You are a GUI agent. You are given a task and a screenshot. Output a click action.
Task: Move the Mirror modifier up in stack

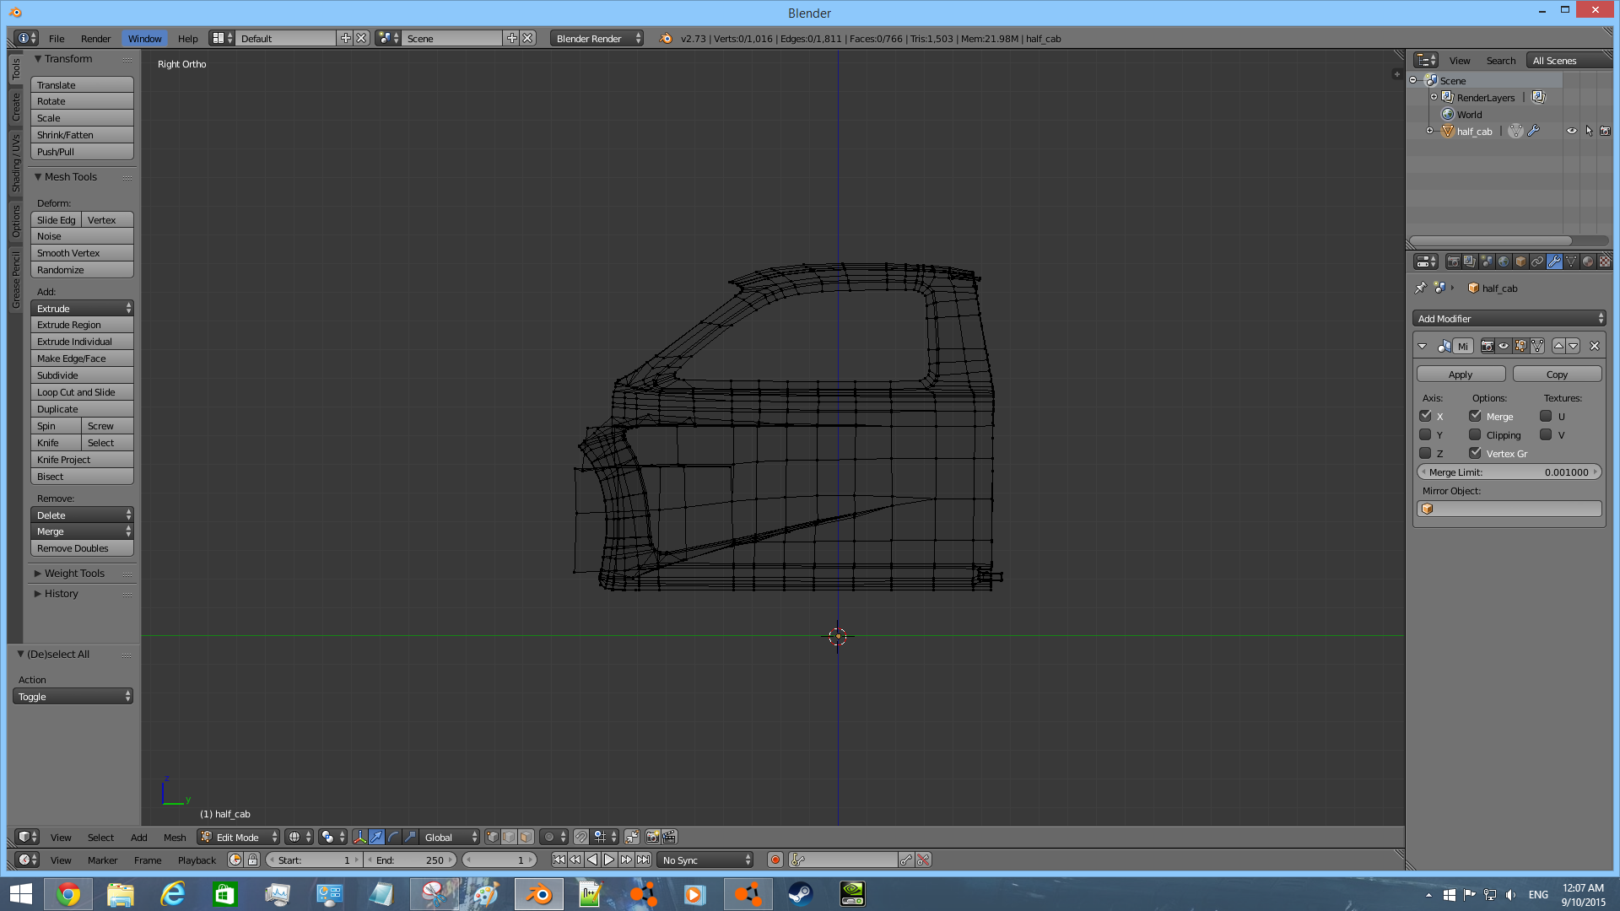(1558, 346)
